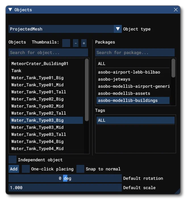Click the Default rotation slider
Screen dimensions: 186x200
click(65, 178)
